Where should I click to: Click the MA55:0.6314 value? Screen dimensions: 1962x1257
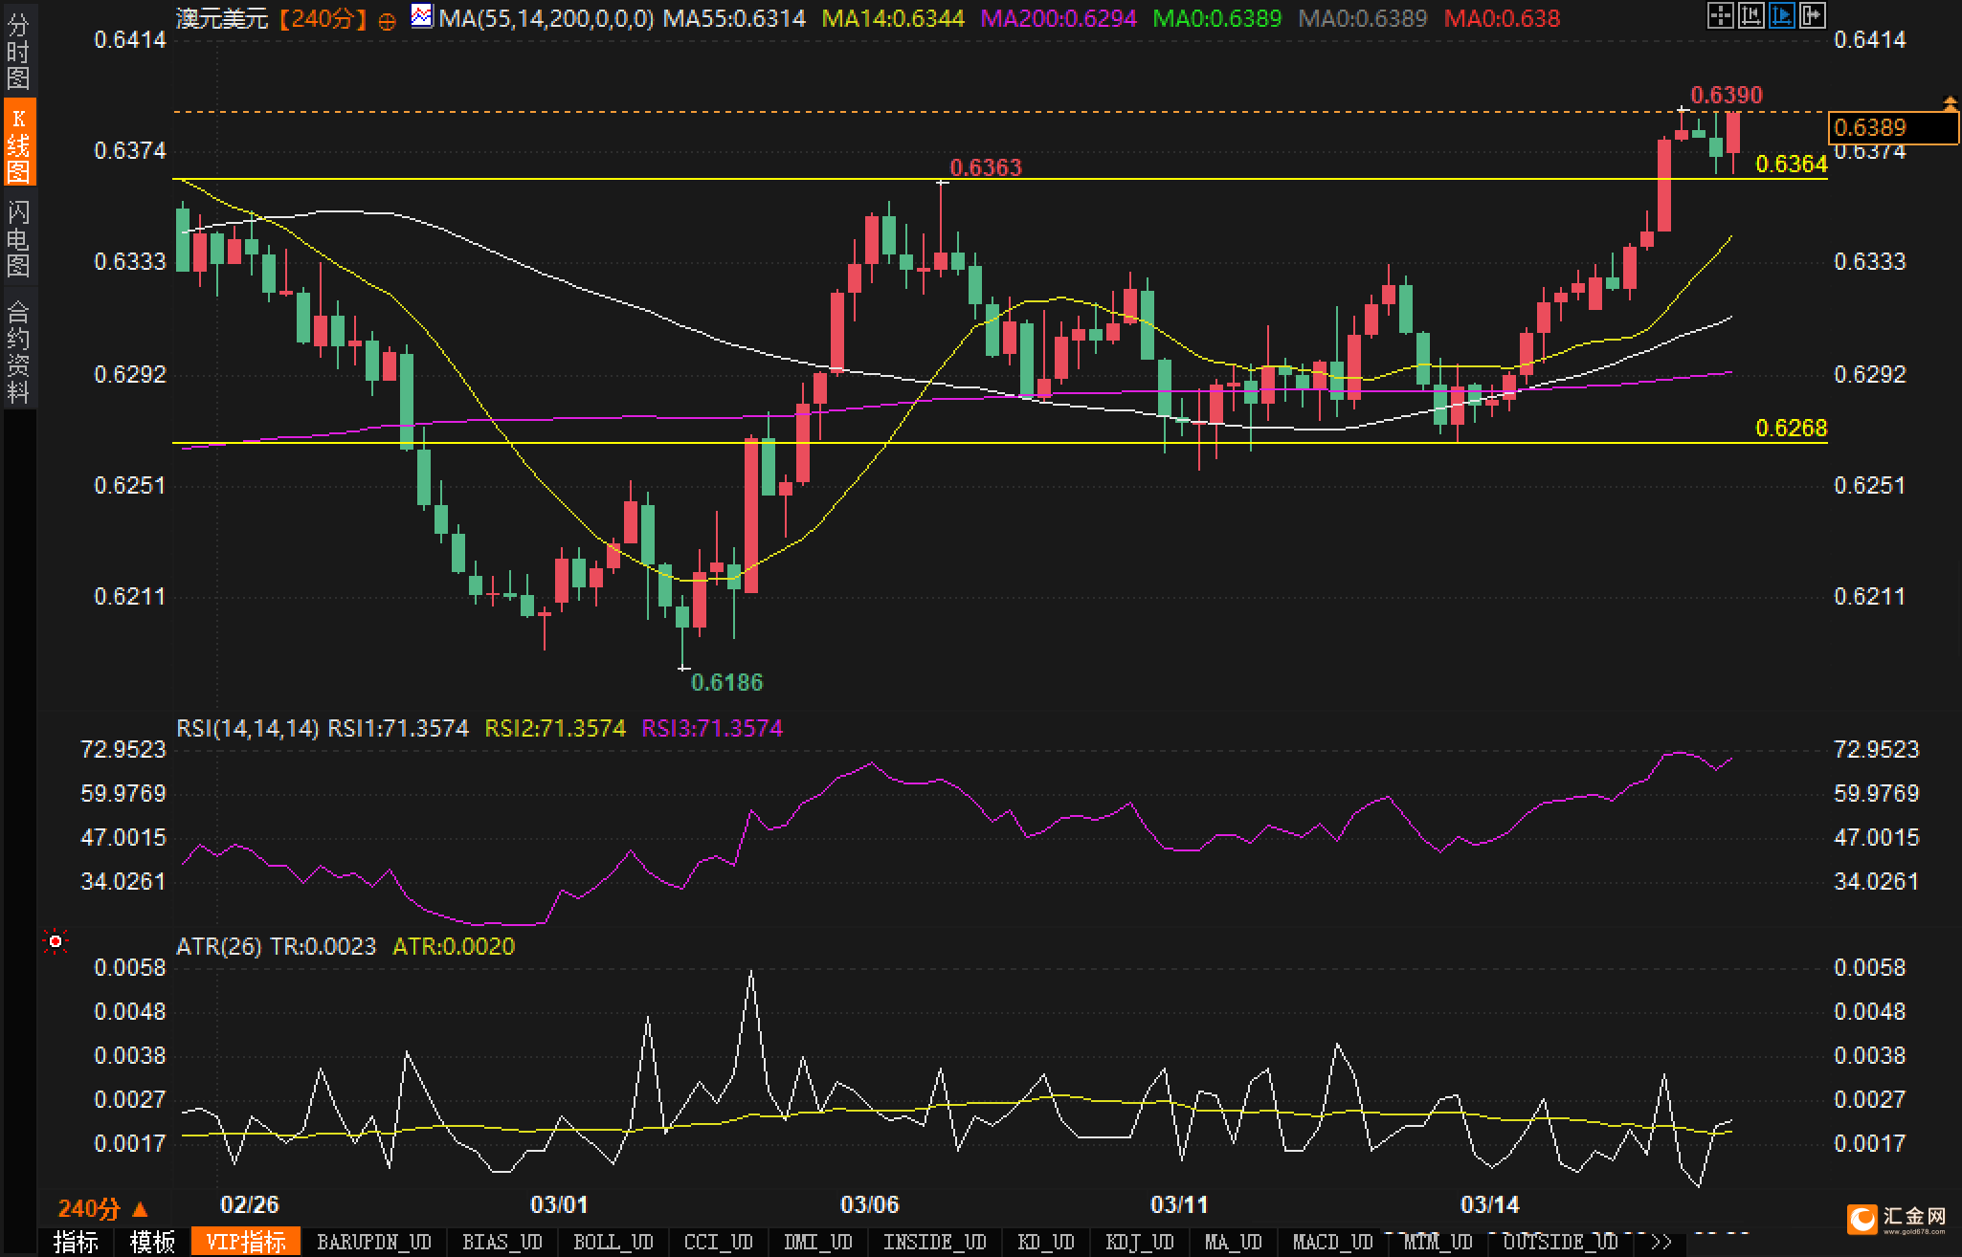tap(735, 18)
